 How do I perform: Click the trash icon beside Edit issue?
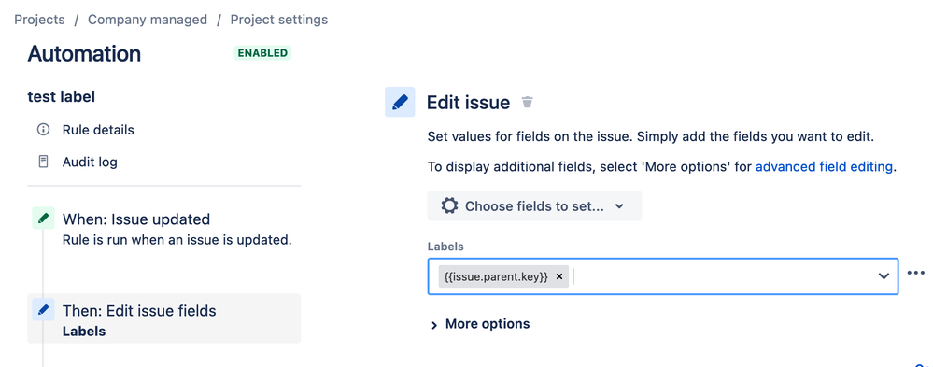coord(527,103)
